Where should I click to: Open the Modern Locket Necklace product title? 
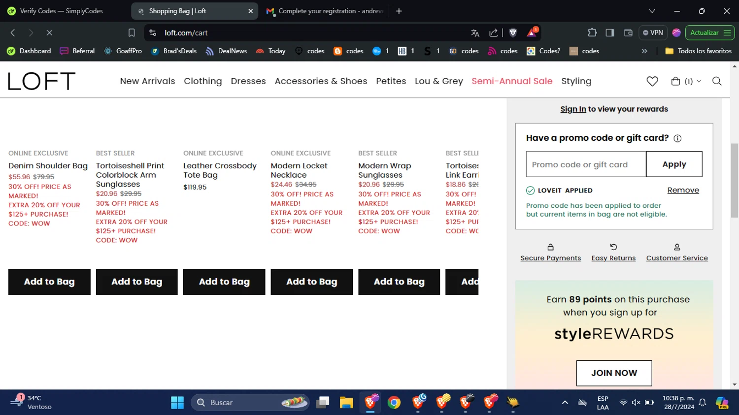(299, 170)
